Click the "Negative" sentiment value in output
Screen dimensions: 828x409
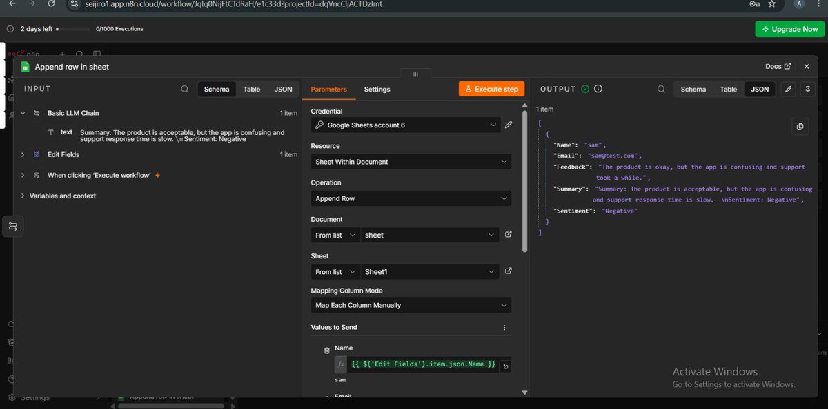(x=619, y=211)
